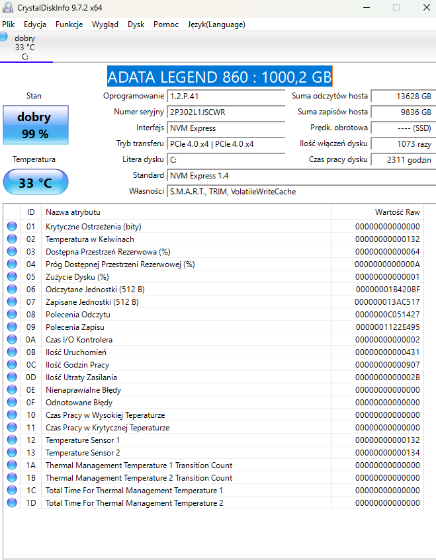Open the Język(Language) menu
Viewport: 436px width, 560px height.
pyautogui.click(x=216, y=24)
